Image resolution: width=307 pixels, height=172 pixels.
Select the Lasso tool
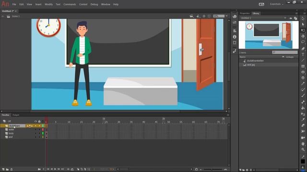pos(303,42)
